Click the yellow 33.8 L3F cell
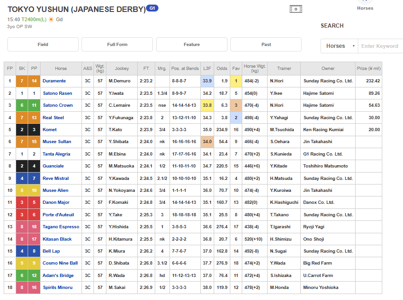Image resolution: width=403 pixels, height=300 pixels. point(207,105)
